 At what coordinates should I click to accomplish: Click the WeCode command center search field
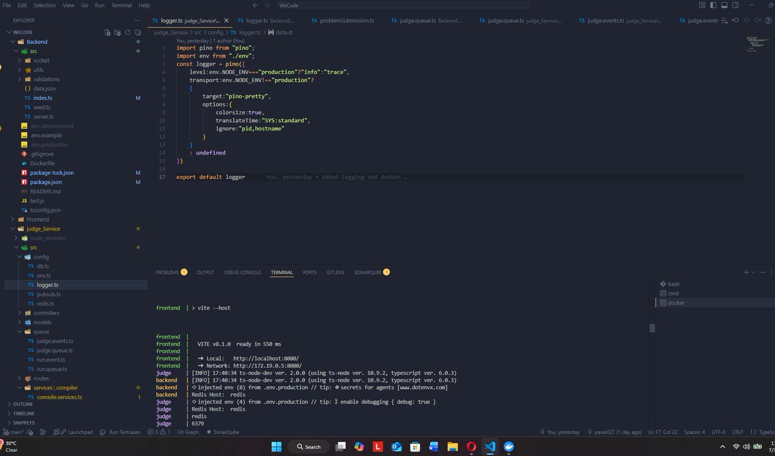tap(402, 5)
